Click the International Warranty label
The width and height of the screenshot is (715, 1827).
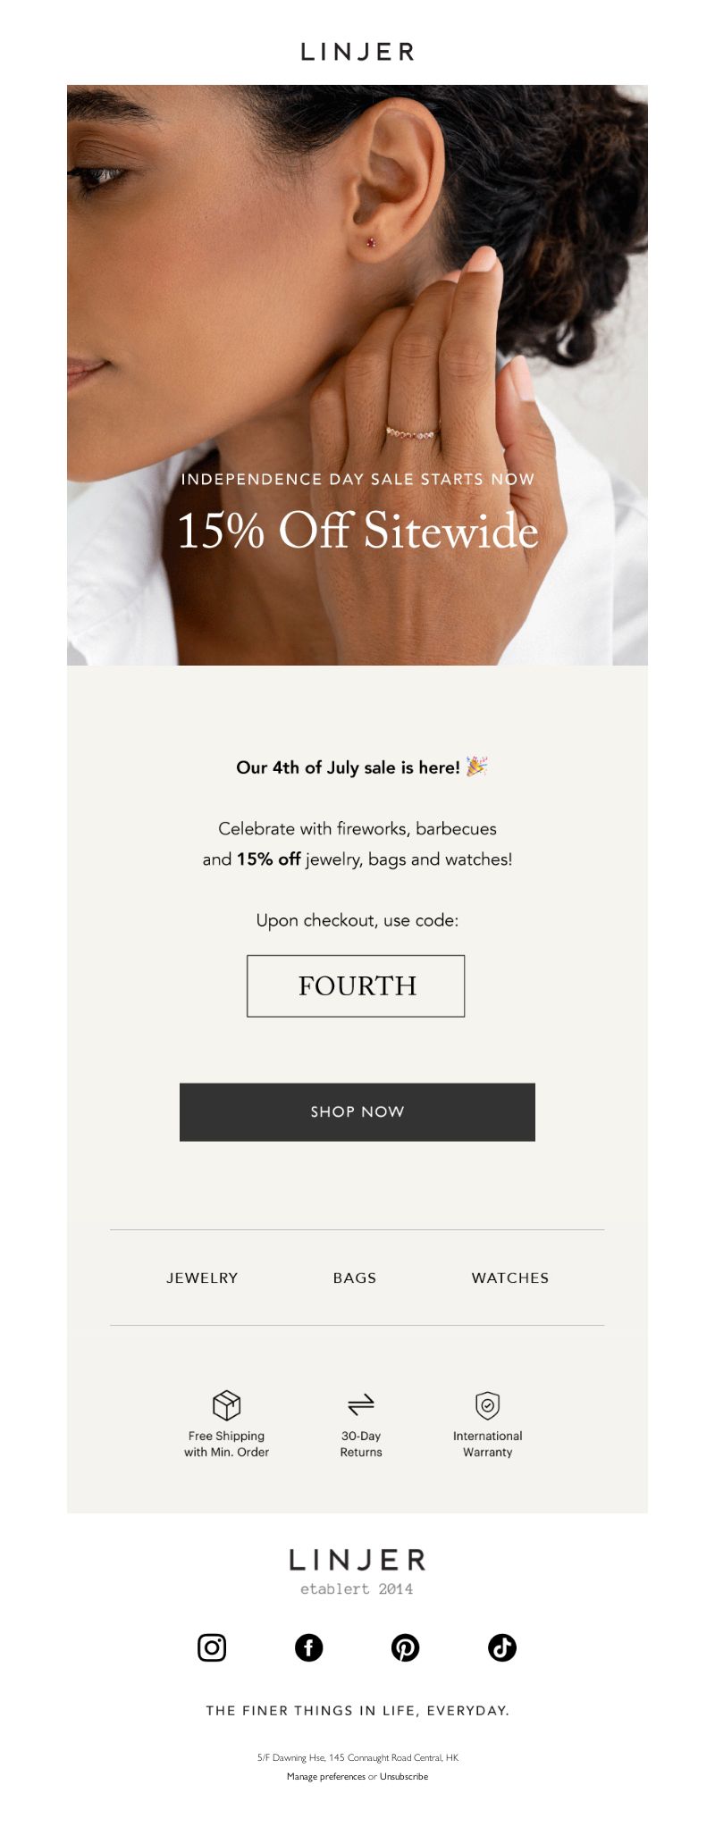tap(487, 1444)
